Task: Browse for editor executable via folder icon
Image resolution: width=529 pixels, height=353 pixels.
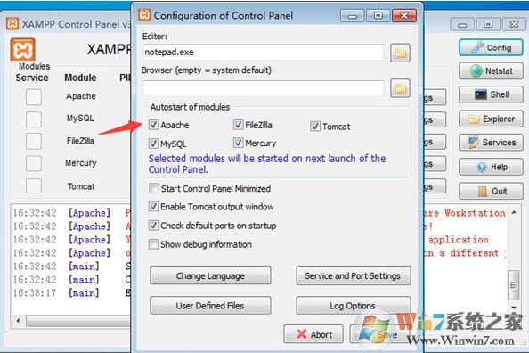Action: click(x=400, y=53)
